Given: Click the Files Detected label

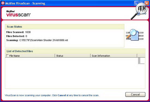Looking at the screenshot, I should click(x=15, y=36).
